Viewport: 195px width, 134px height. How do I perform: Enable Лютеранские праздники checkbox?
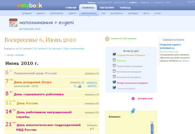(x=114, y=77)
